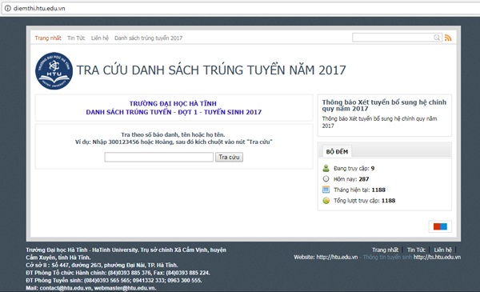
Task: Open the Thông báo Xét tuyển bổ sung headline
Action: 384,106
